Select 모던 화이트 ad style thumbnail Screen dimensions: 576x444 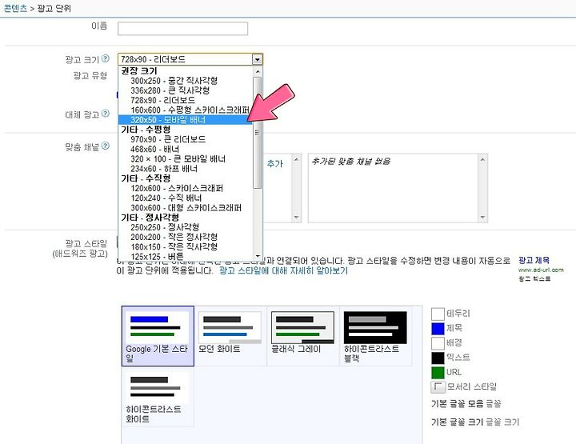[x=230, y=336]
